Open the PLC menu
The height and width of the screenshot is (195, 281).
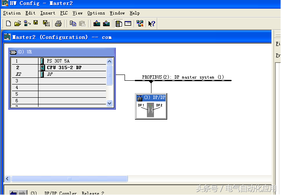point(64,13)
